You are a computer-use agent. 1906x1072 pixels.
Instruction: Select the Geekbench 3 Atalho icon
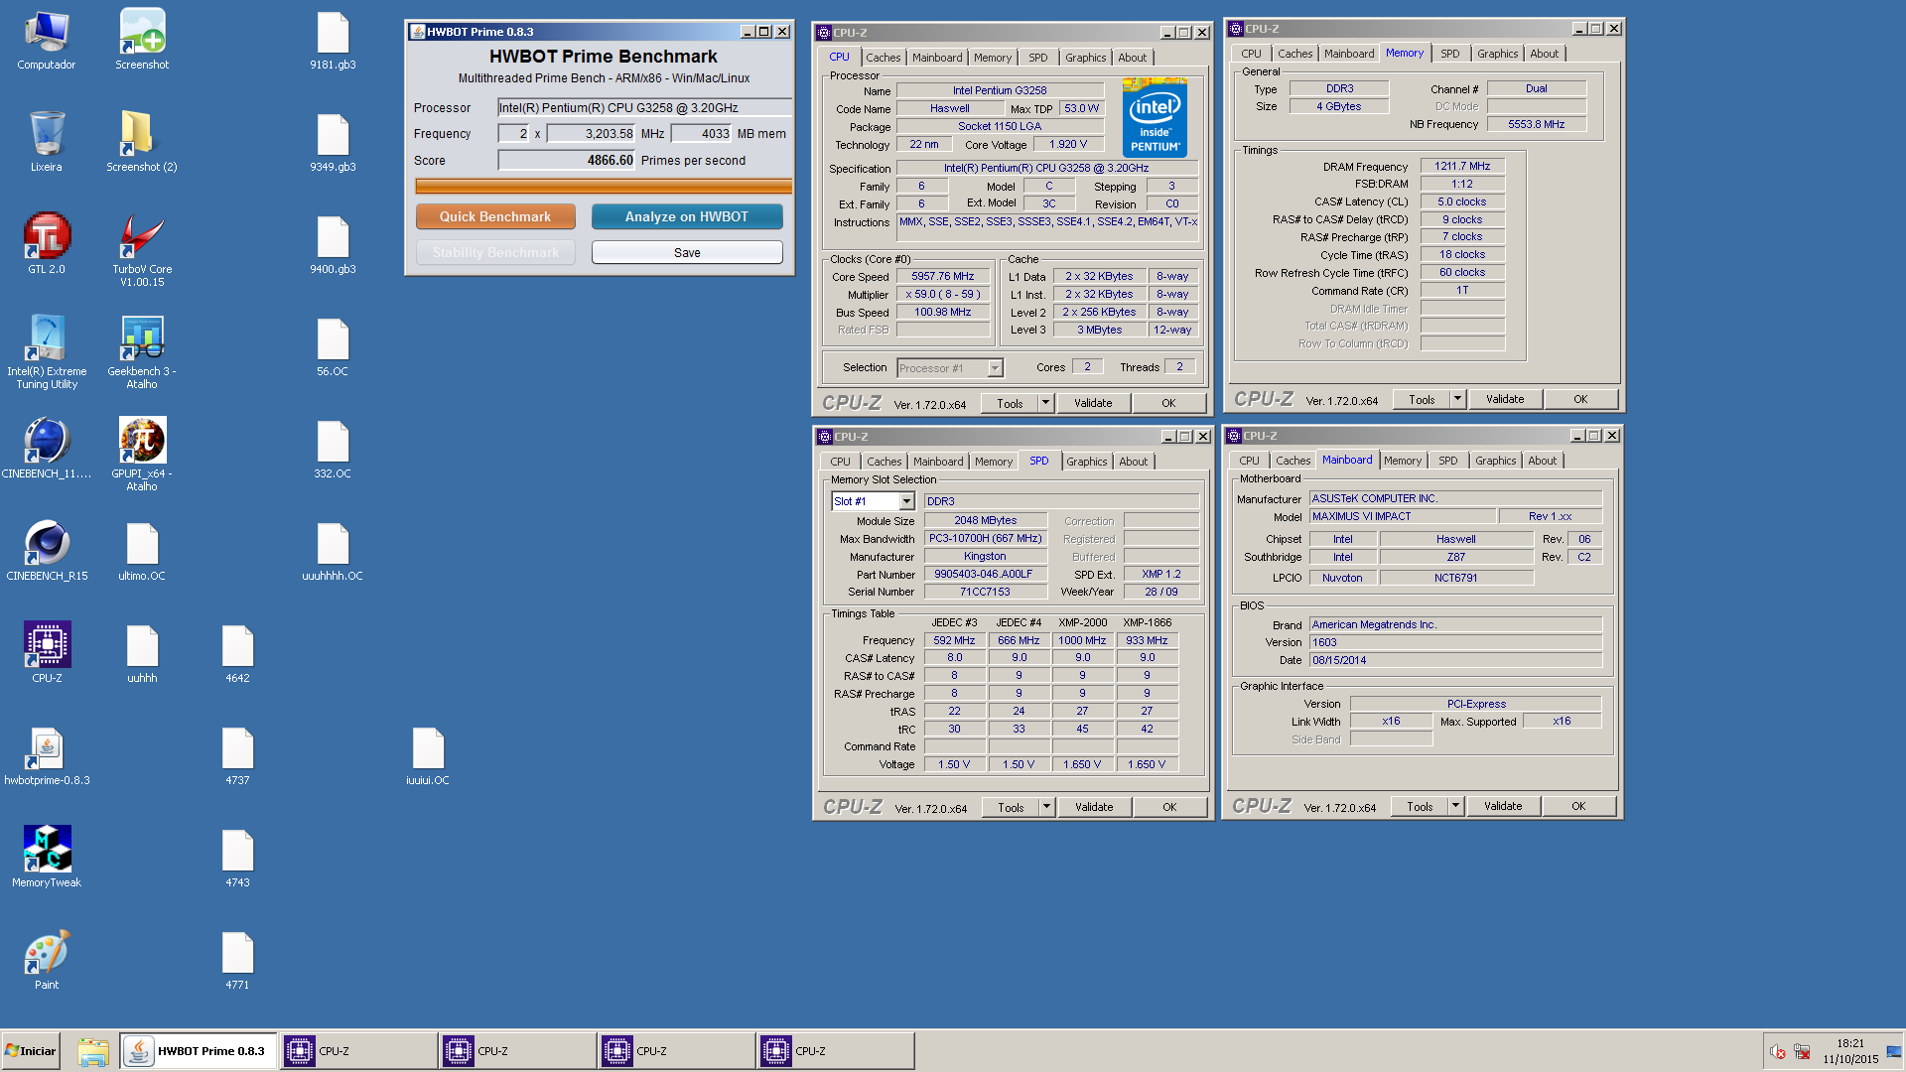pos(142,352)
